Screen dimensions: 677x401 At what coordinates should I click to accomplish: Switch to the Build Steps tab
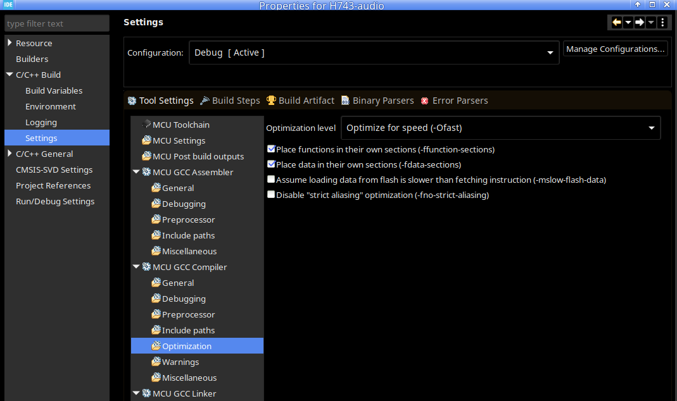pyautogui.click(x=230, y=101)
